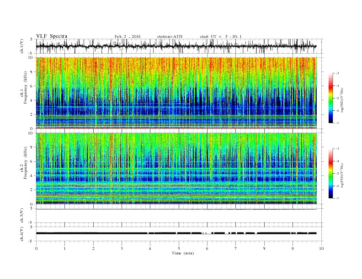362x279 pixels.
Task: Click the time axis tick label "7"
Action: point(236,248)
